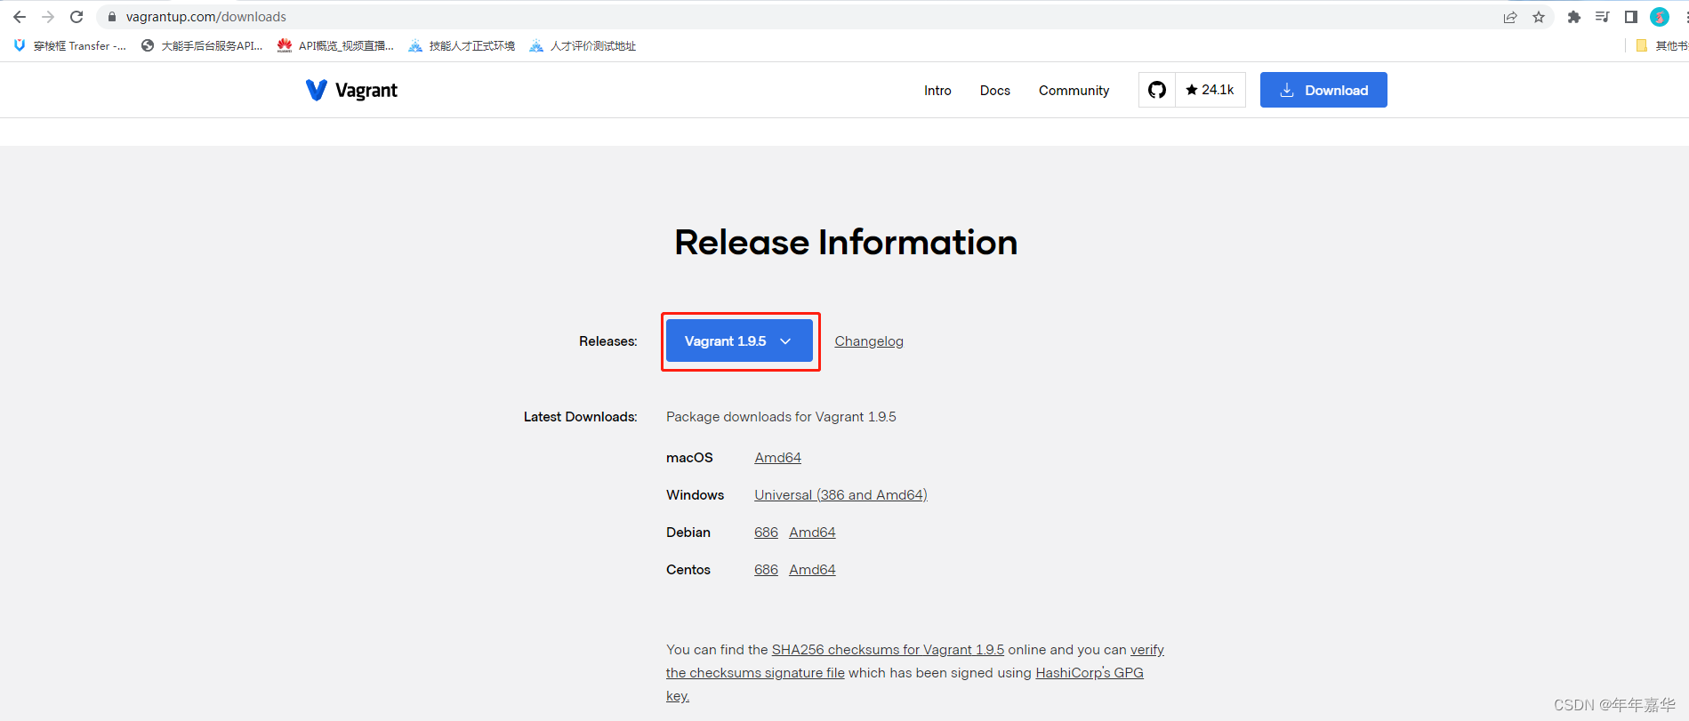Open the browser side panel icon
Viewport: 1689px width, 721px height.
[x=1631, y=17]
